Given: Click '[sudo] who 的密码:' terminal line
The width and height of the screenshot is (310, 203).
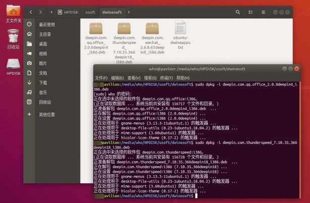Looking at the screenshot, I should [112, 94].
